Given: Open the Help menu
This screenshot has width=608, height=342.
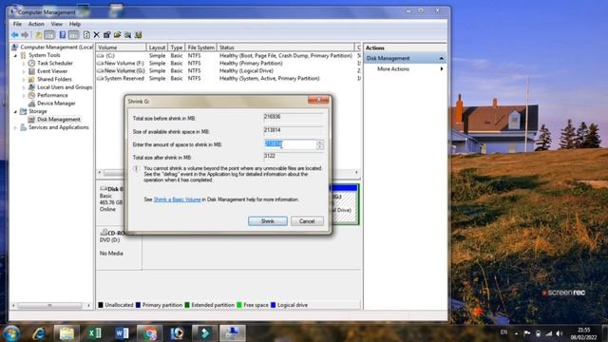Looking at the screenshot, I should pyautogui.click(x=75, y=24).
